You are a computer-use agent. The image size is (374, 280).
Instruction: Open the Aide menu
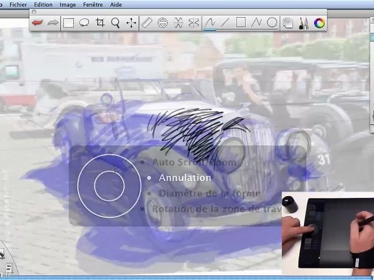point(116,5)
